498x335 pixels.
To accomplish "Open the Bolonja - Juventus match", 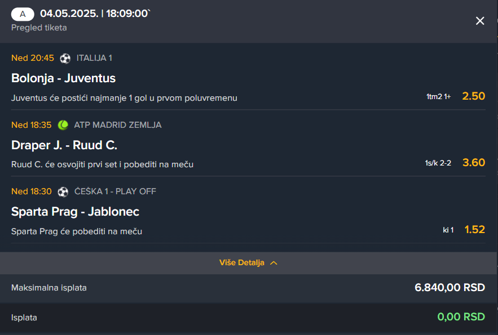I will tap(63, 78).
